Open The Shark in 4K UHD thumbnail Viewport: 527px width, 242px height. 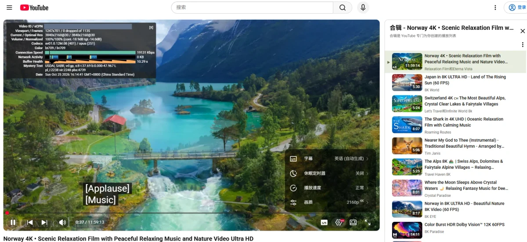[x=407, y=125]
